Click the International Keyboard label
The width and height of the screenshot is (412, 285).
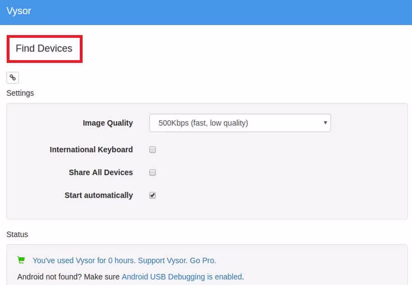(91, 150)
